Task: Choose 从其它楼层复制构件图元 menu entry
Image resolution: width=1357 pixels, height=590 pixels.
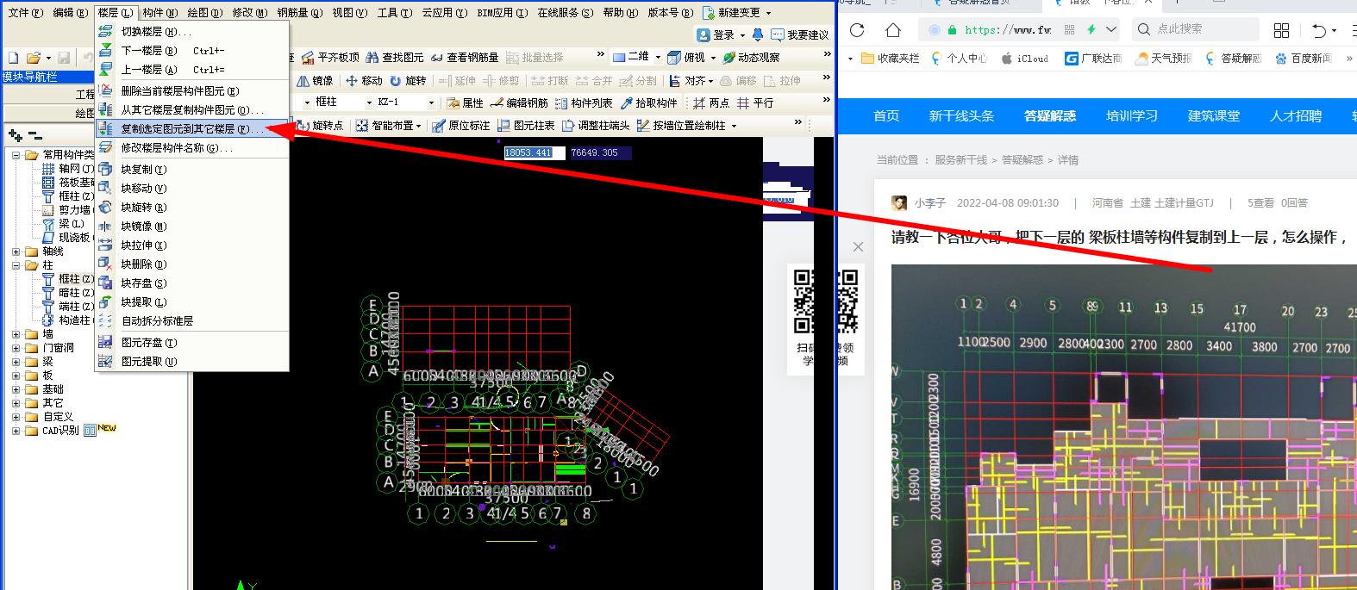Action: [x=192, y=109]
